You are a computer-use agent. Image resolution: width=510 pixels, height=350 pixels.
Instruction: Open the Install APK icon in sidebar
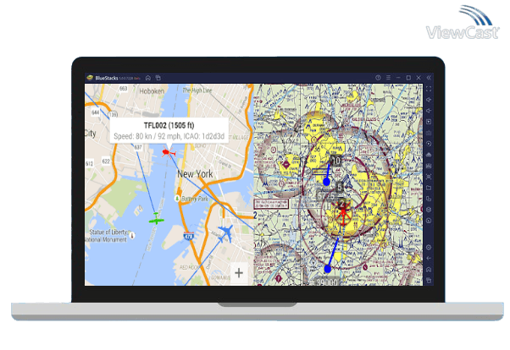tap(429, 155)
